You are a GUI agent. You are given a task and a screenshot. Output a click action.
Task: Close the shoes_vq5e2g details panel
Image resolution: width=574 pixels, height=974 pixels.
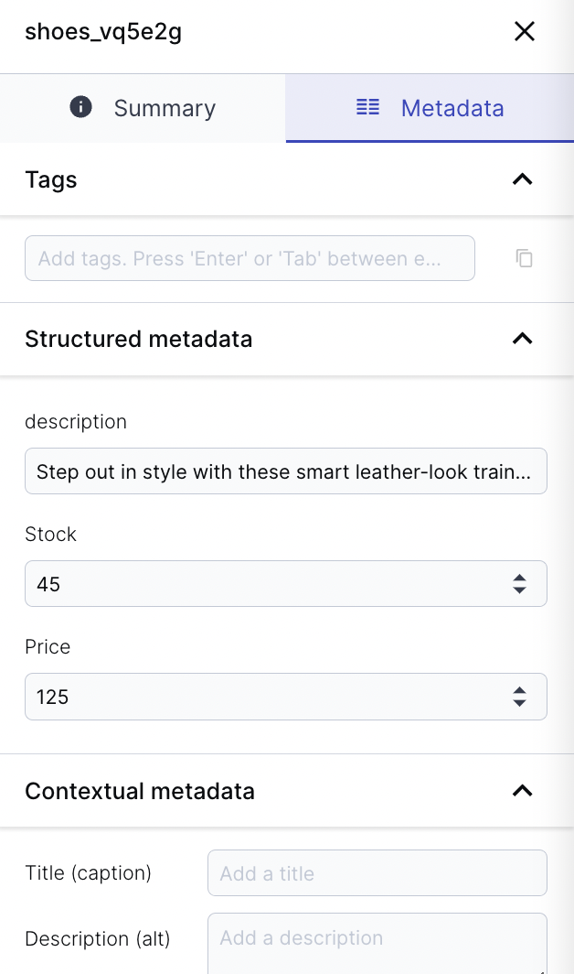[x=525, y=31]
